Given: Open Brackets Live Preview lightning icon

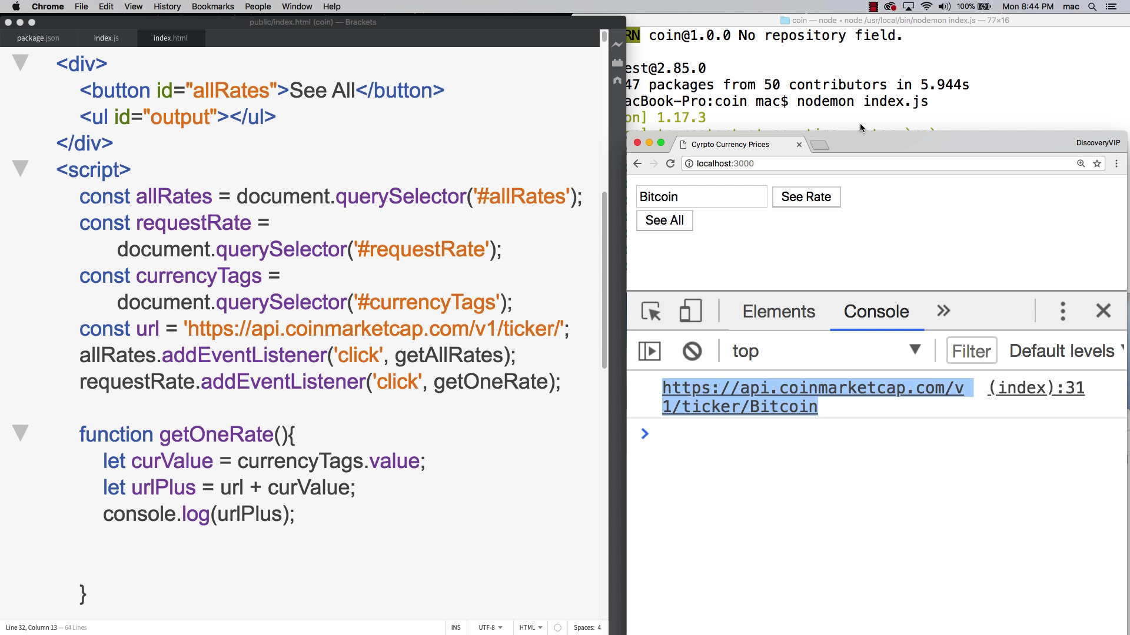Looking at the screenshot, I should click(617, 44).
